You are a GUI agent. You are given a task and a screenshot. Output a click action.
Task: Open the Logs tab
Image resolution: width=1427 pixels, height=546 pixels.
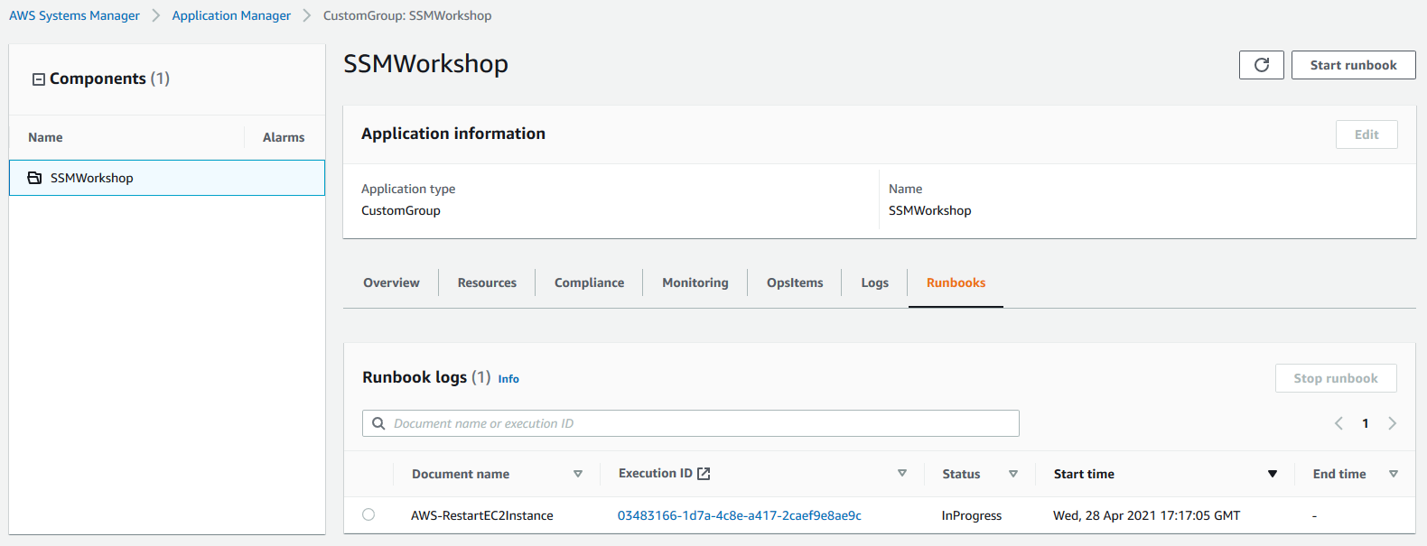pyautogui.click(x=874, y=282)
